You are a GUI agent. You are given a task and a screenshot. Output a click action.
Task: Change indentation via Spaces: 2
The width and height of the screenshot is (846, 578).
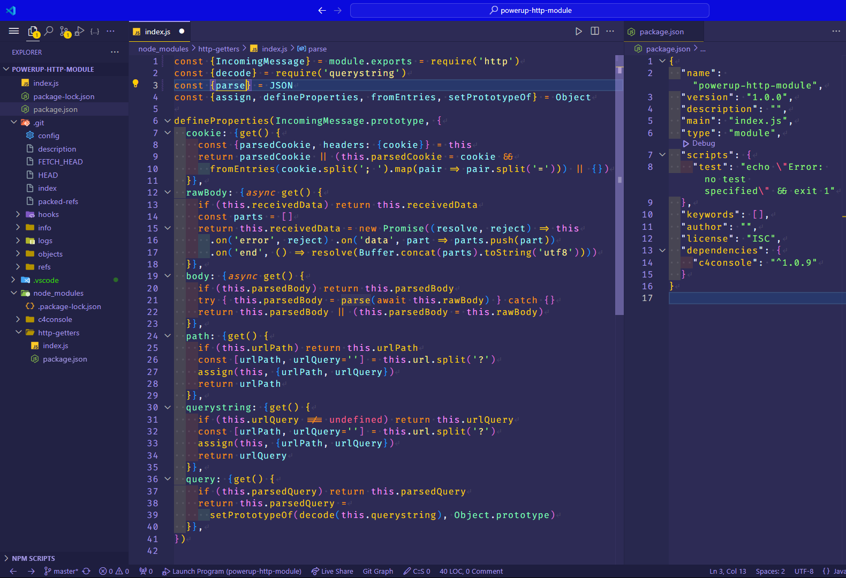(770, 571)
